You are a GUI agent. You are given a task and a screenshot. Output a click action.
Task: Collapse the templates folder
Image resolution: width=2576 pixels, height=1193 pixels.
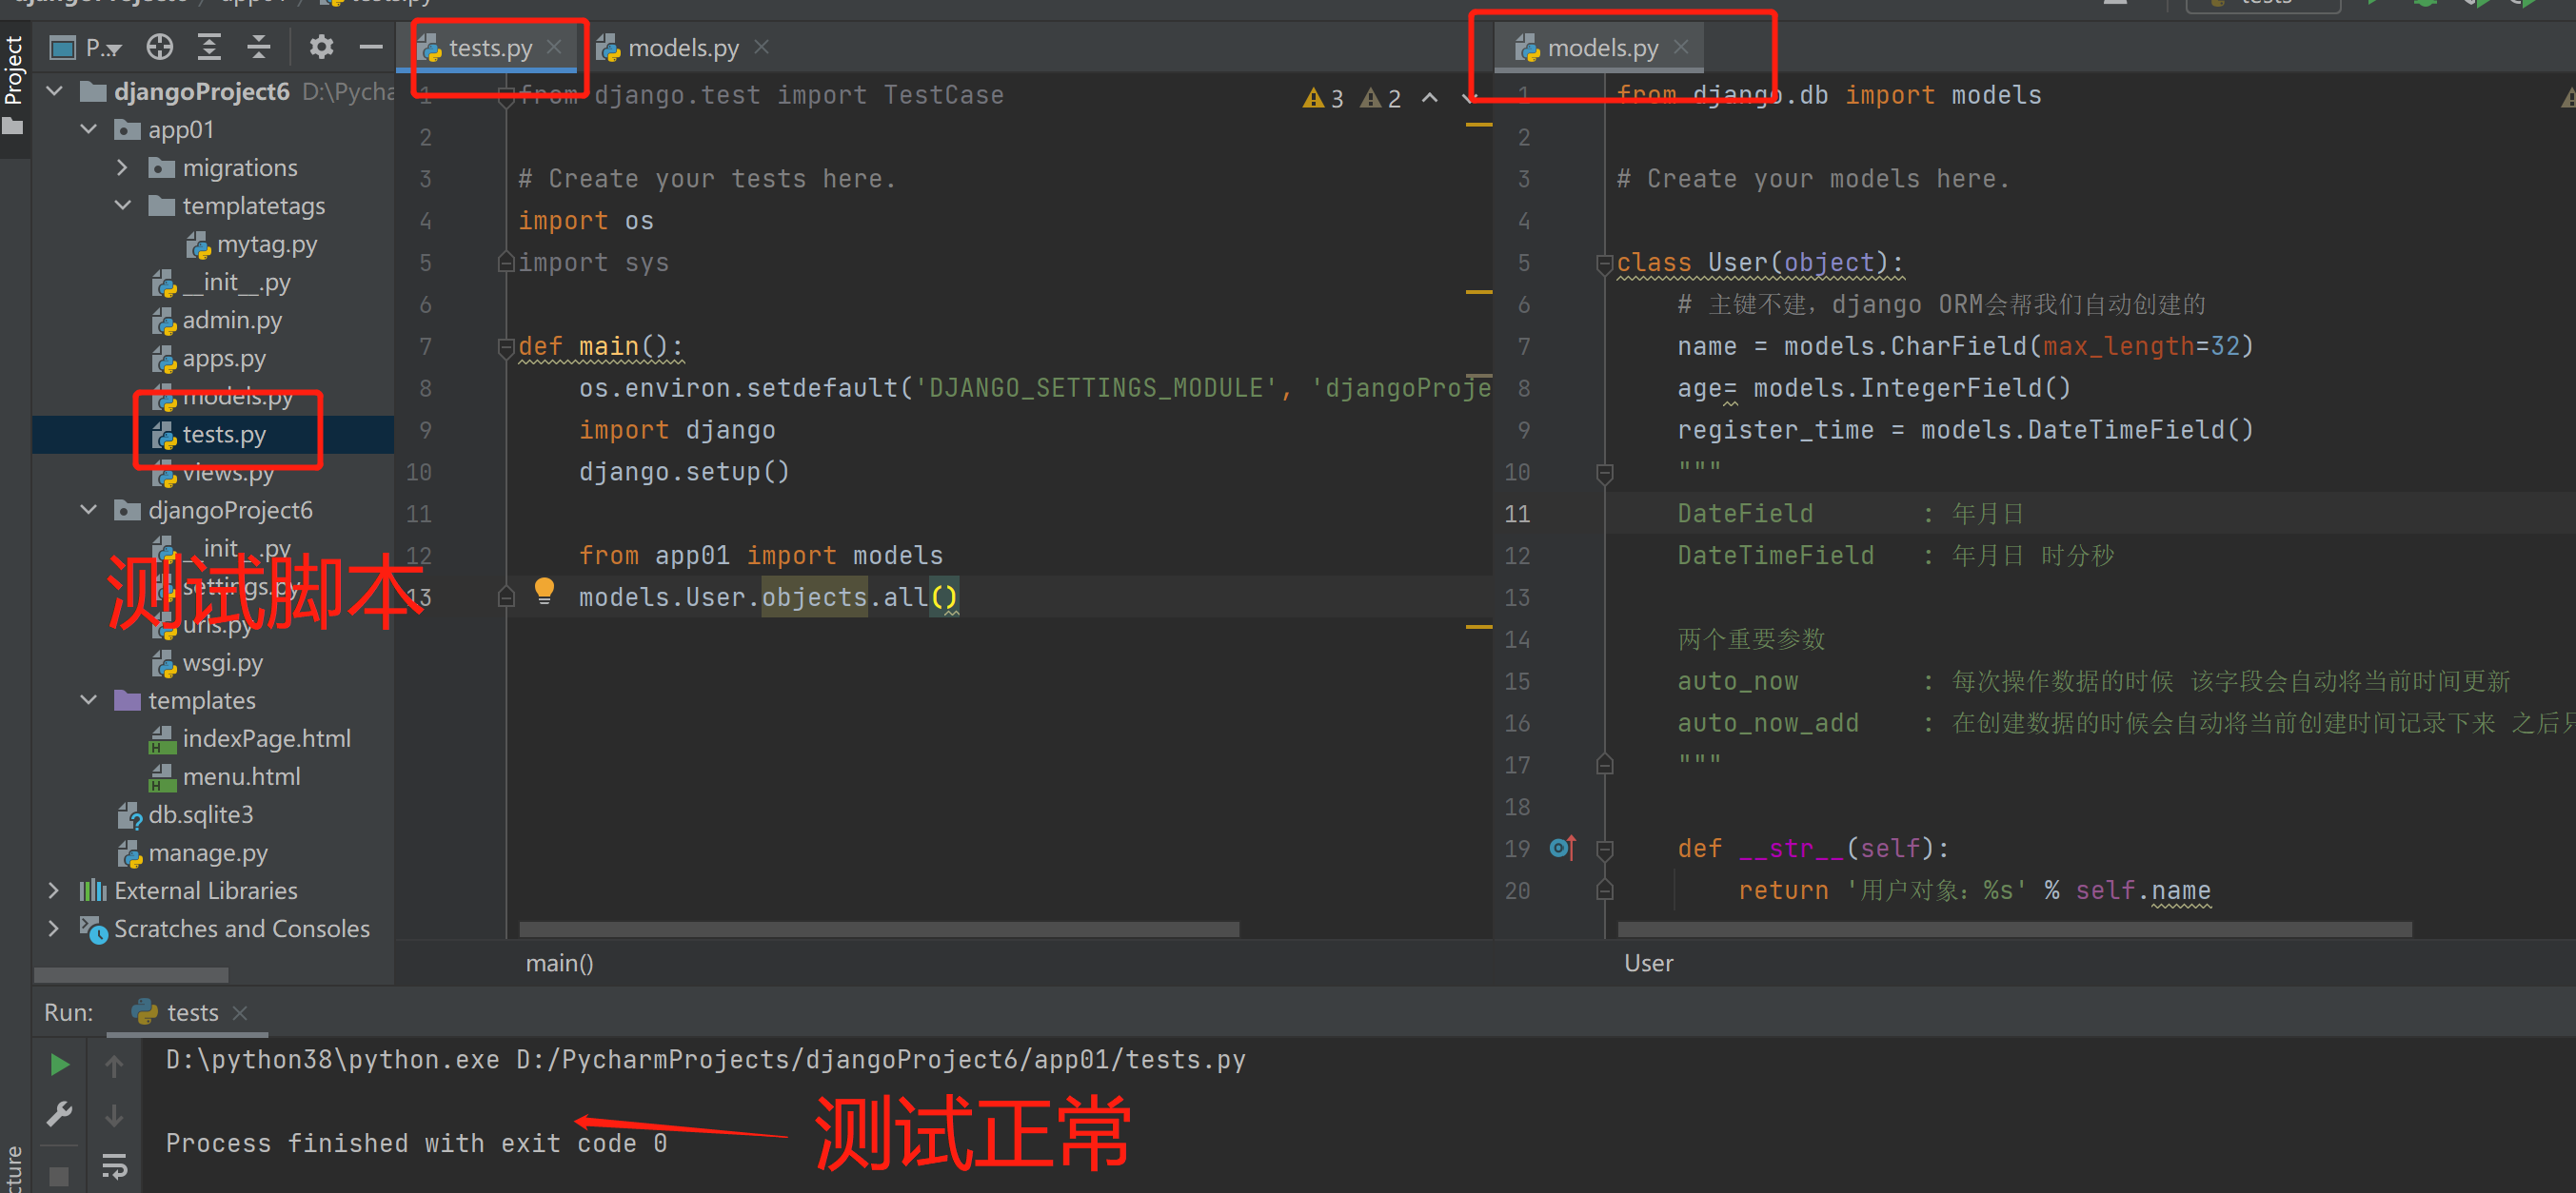[x=89, y=700]
